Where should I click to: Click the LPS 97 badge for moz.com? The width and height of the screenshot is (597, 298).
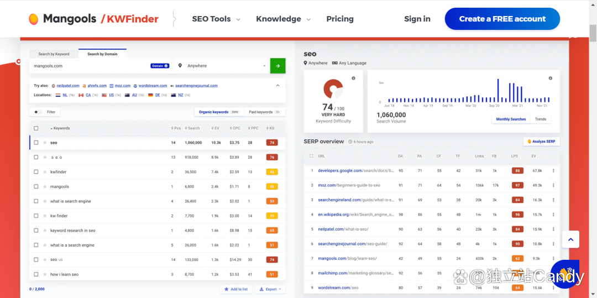pyautogui.click(x=517, y=185)
